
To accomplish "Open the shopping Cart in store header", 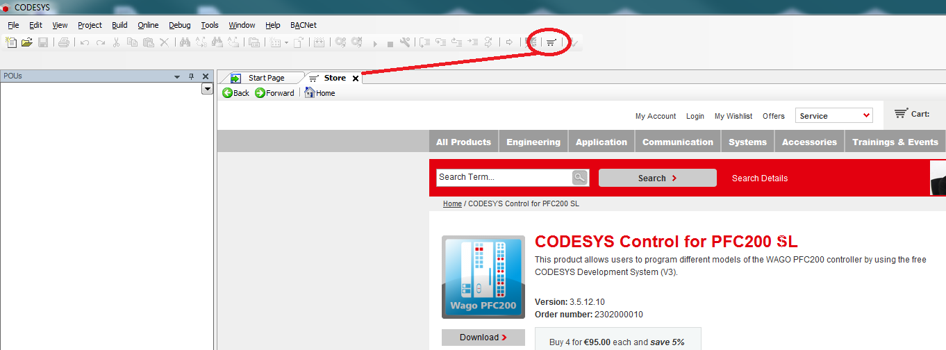I will pos(911,114).
